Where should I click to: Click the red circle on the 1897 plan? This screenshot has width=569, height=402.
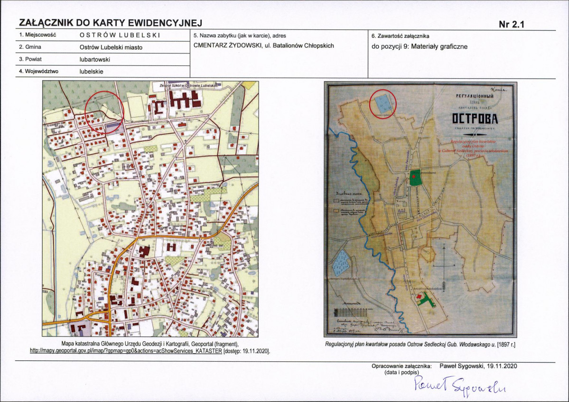[x=383, y=104]
